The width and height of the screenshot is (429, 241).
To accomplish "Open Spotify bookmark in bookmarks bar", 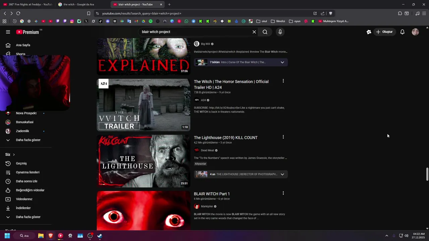I will (150, 21).
